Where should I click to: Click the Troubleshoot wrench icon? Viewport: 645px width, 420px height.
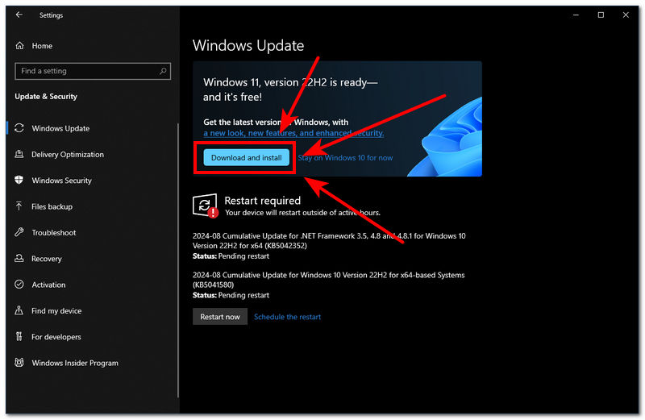[x=19, y=232]
